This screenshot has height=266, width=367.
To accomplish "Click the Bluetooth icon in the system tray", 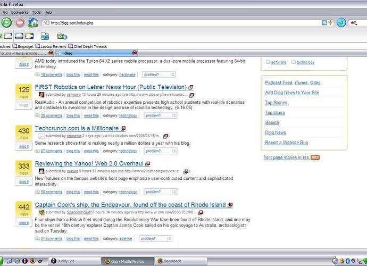I will [348, 261].
